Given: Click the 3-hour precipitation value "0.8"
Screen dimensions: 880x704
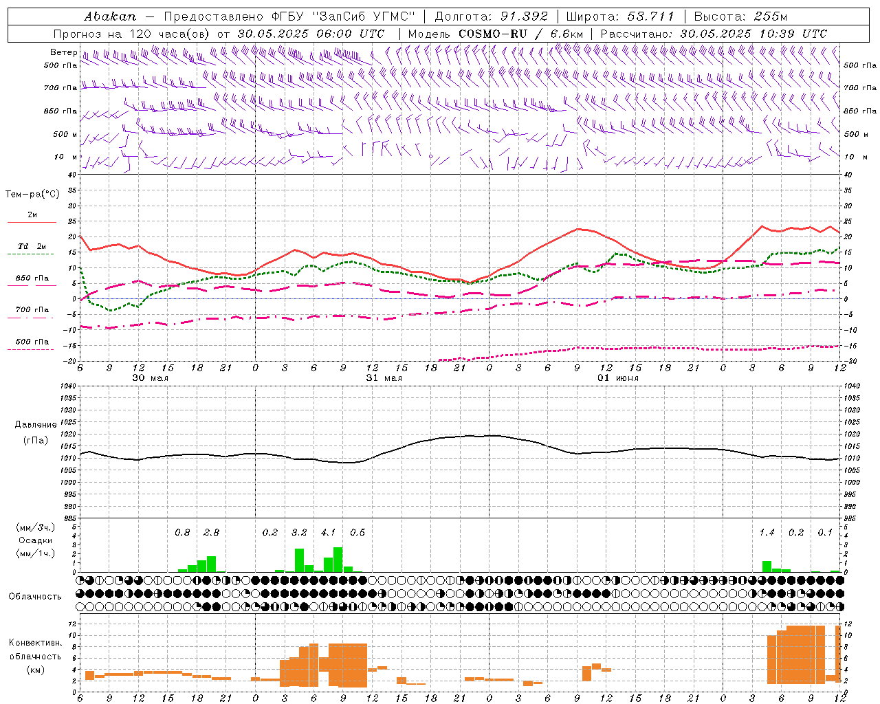Looking at the screenshot, I should pos(182,533).
